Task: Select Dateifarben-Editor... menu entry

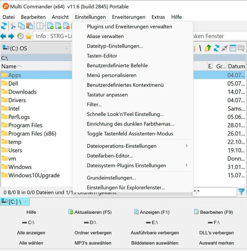Action: pyautogui.click(x=133, y=156)
